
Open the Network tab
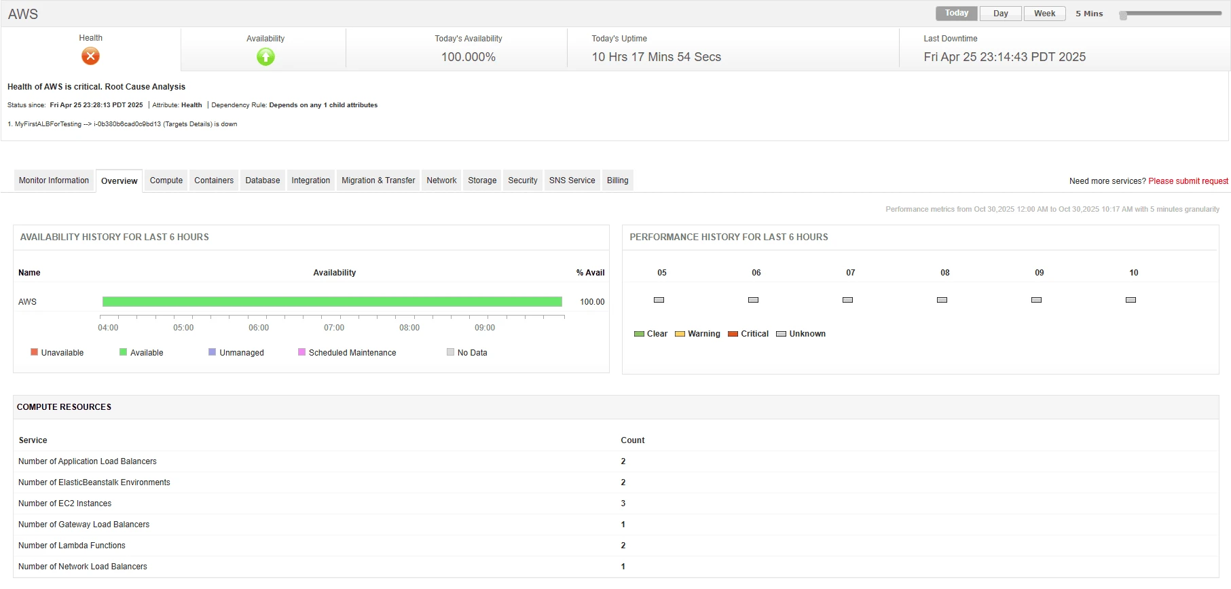click(441, 180)
